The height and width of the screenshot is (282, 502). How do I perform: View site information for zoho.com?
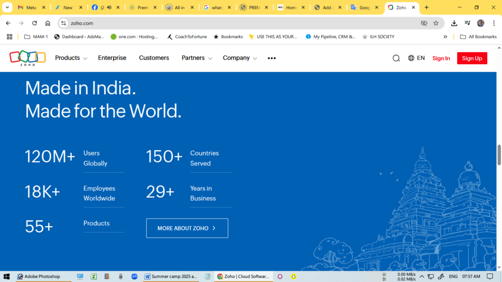[x=64, y=23]
